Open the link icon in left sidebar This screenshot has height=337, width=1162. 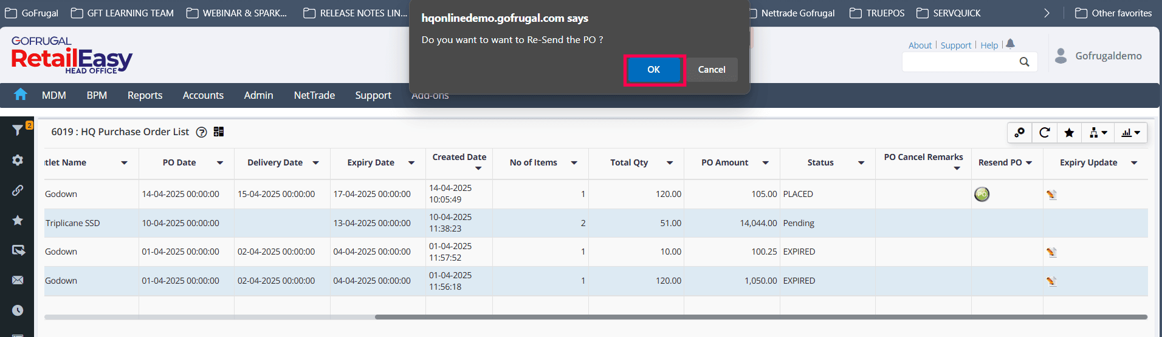click(x=18, y=190)
